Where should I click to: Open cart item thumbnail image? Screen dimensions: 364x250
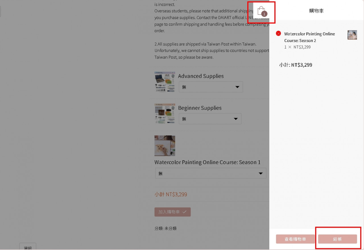coord(352,35)
